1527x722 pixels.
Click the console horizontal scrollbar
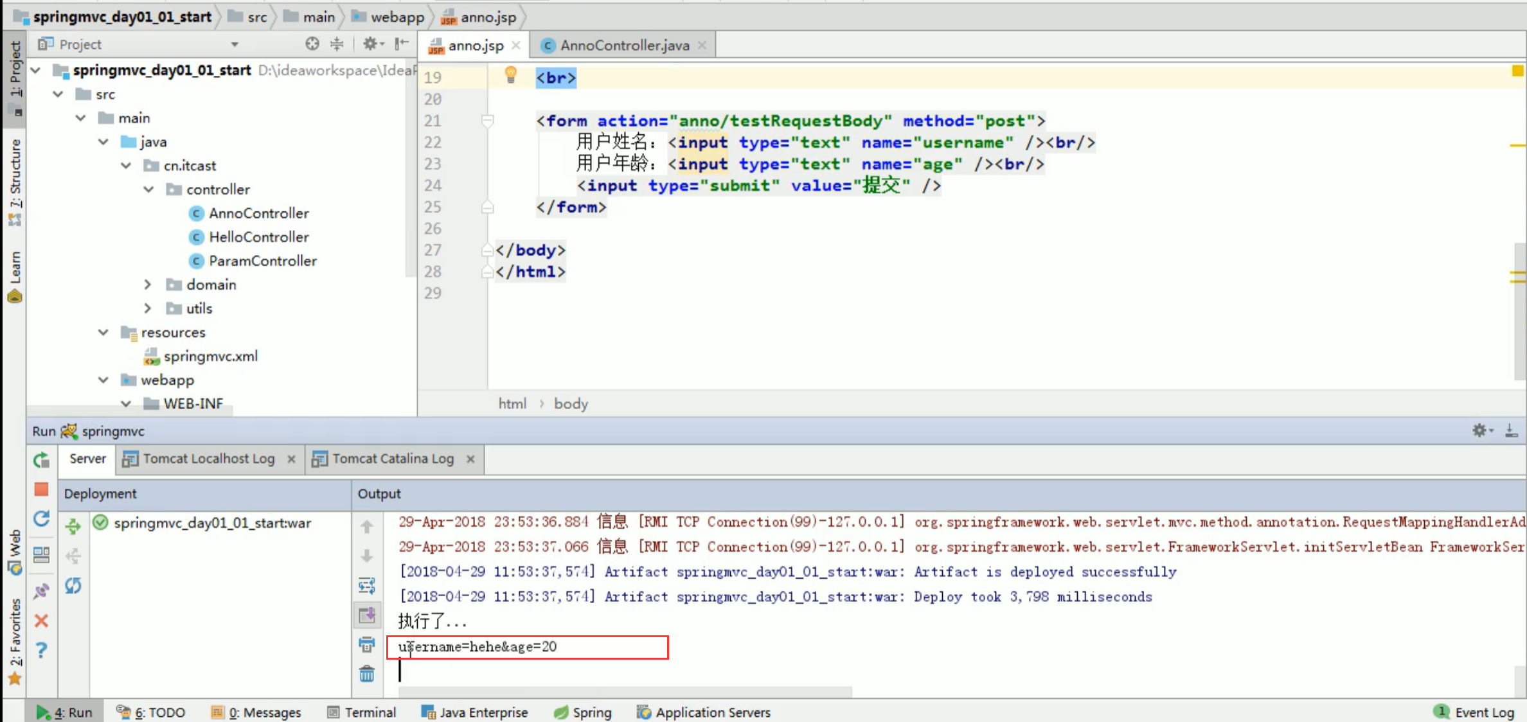click(625, 692)
